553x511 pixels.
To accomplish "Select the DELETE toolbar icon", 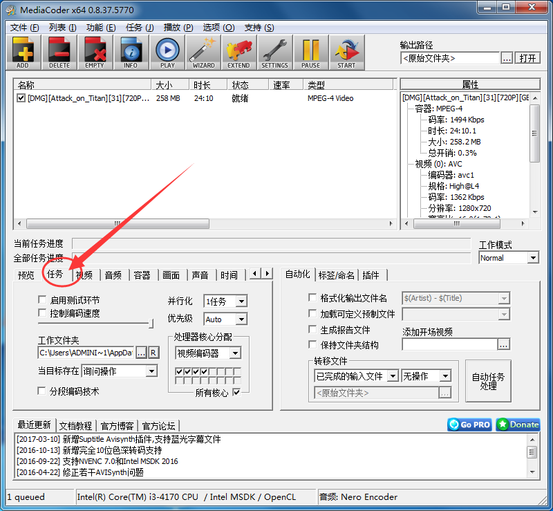I will [59, 52].
